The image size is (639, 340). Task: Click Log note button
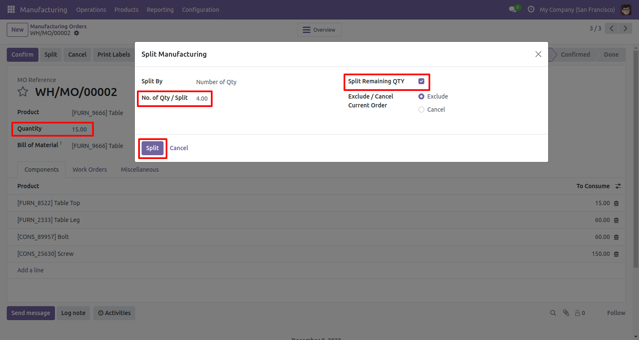point(73,313)
